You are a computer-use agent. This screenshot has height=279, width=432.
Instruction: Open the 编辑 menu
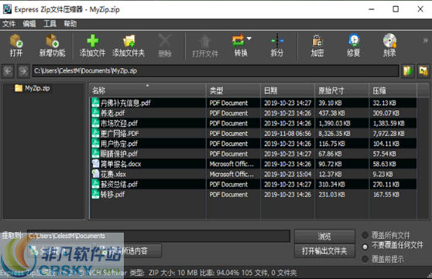pyautogui.click(x=29, y=24)
